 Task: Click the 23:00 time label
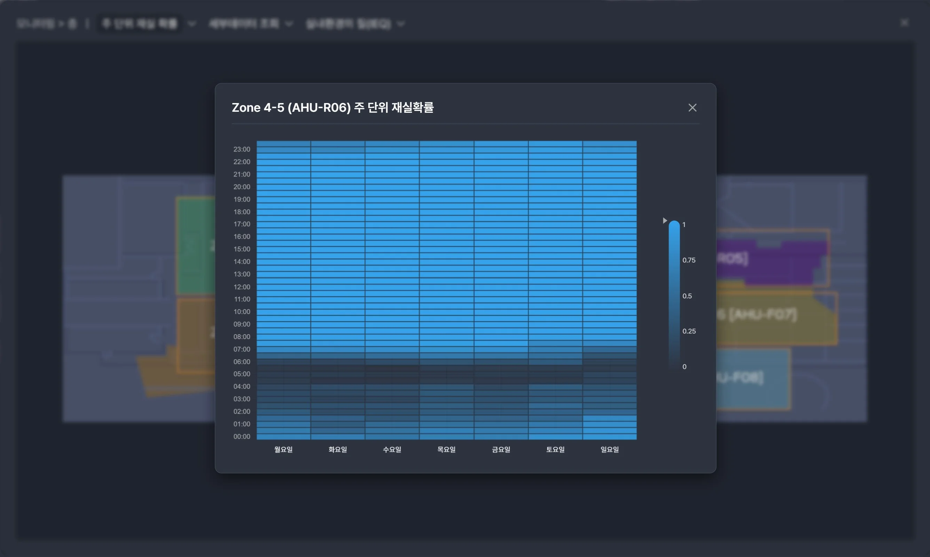pyautogui.click(x=242, y=149)
